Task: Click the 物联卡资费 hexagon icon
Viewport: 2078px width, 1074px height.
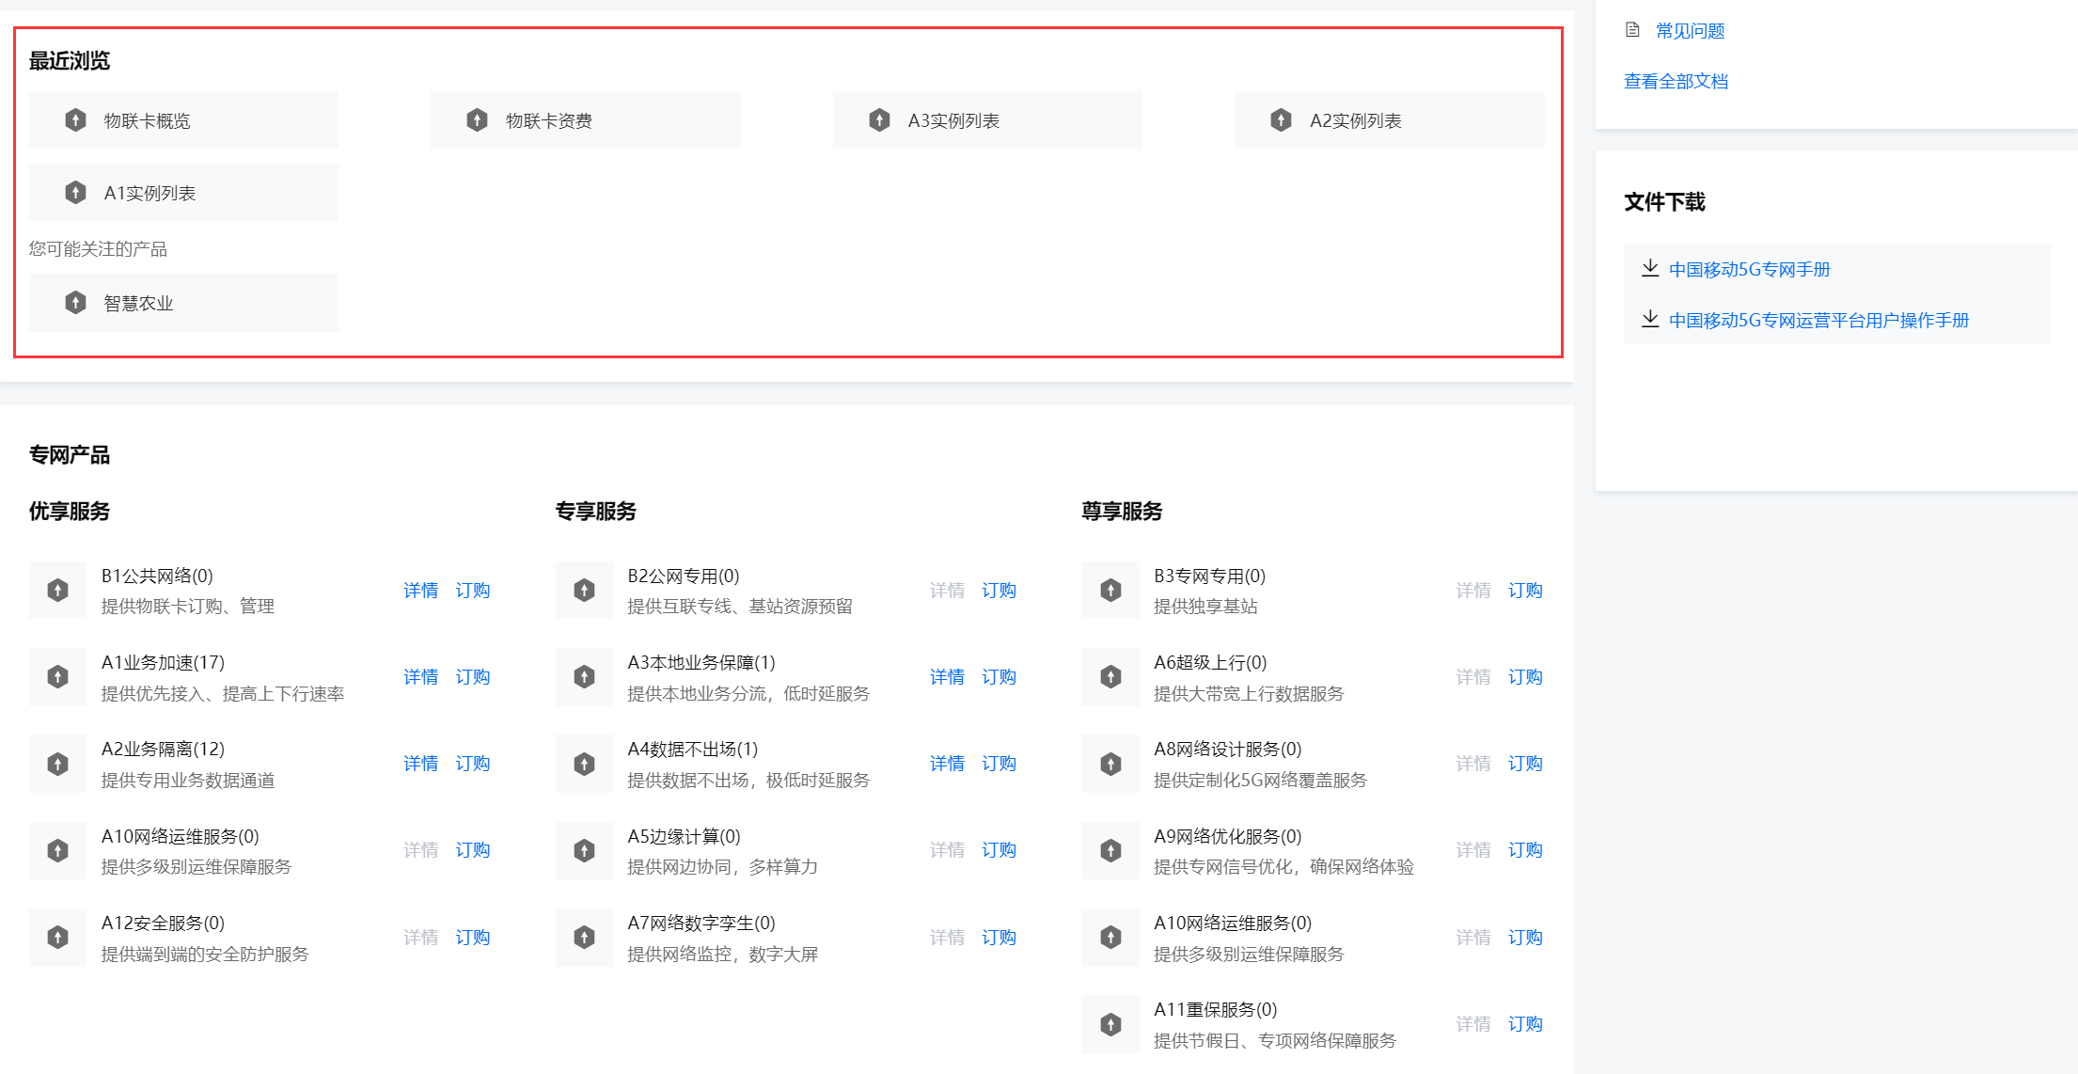Action: (477, 120)
